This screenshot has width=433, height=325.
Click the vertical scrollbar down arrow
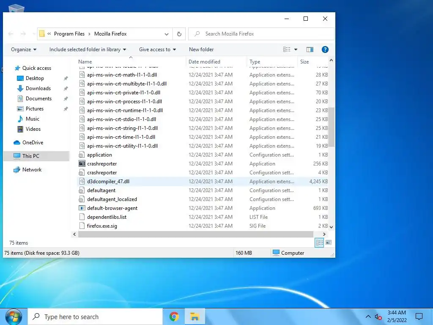click(332, 227)
